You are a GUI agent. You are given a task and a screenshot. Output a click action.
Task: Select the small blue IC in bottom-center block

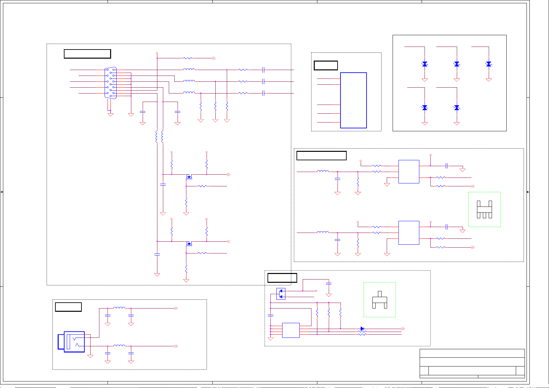(291, 330)
